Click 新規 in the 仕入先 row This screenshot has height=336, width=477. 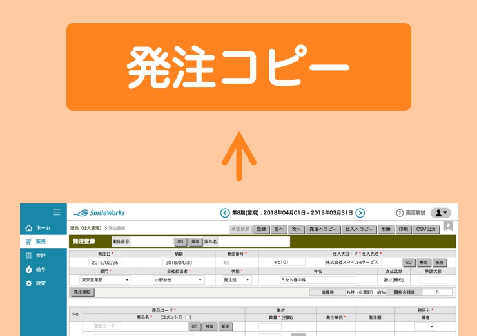point(439,263)
